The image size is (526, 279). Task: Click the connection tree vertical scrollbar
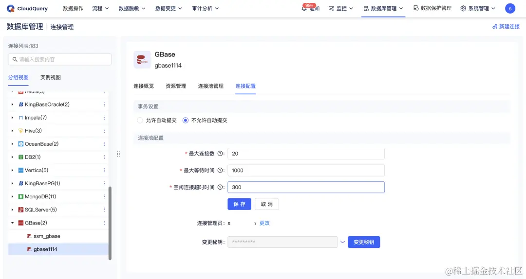pos(110,224)
